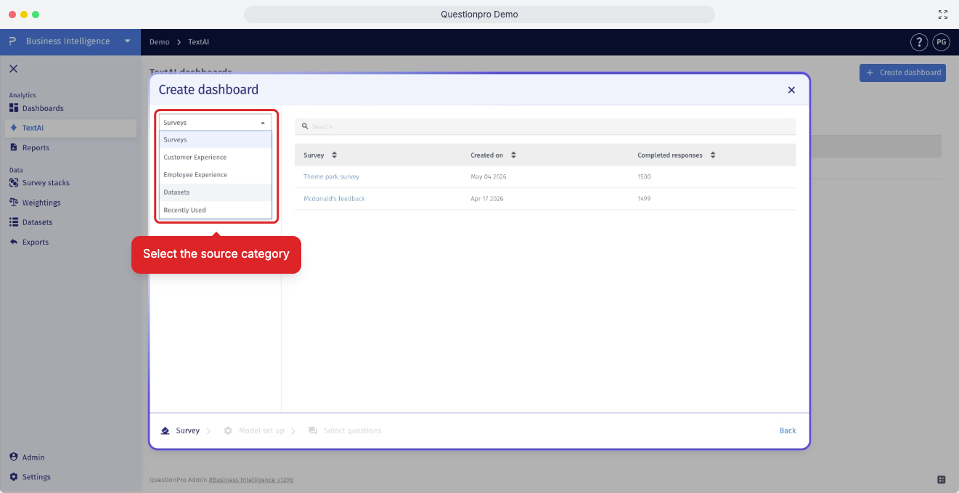Click the grid icon in bottom-right corner

tap(942, 479)
